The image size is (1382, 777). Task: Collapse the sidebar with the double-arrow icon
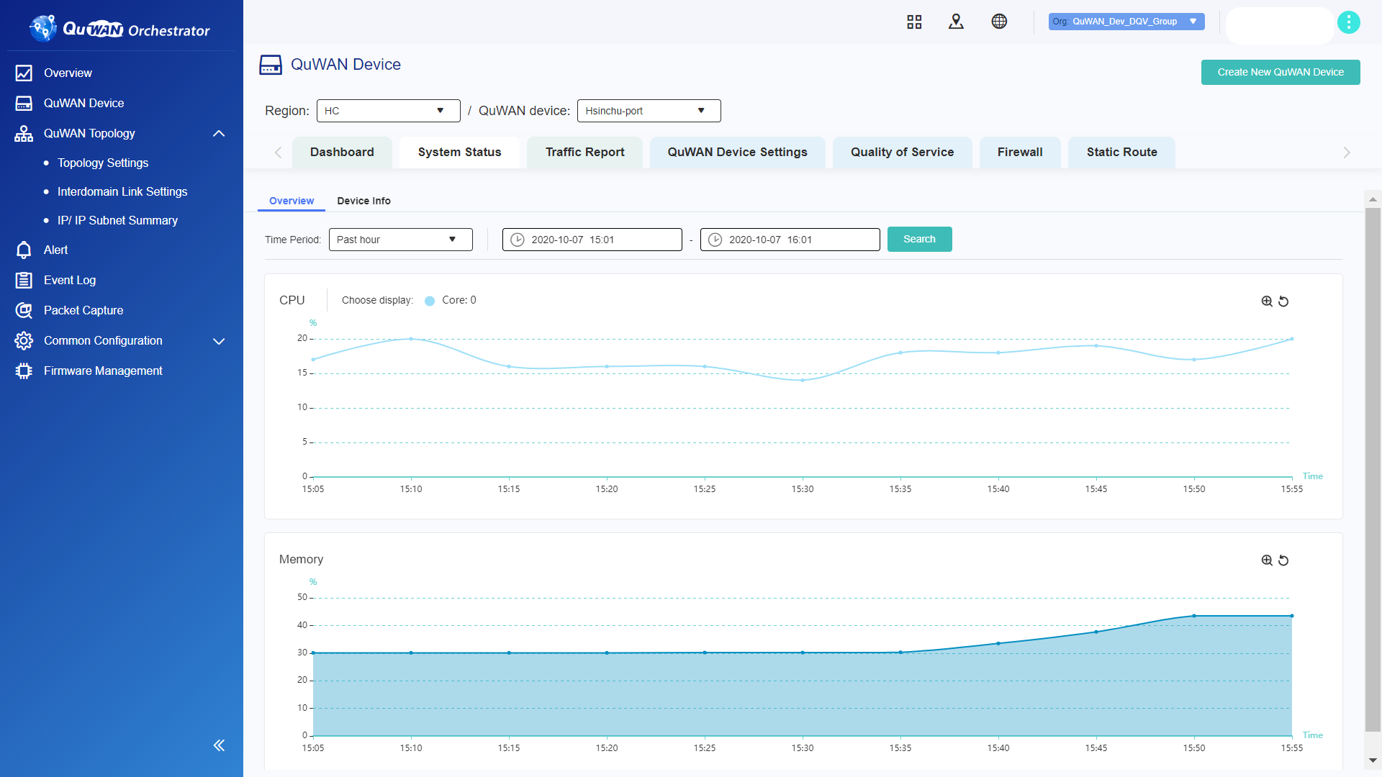click(x=219, y=745)
